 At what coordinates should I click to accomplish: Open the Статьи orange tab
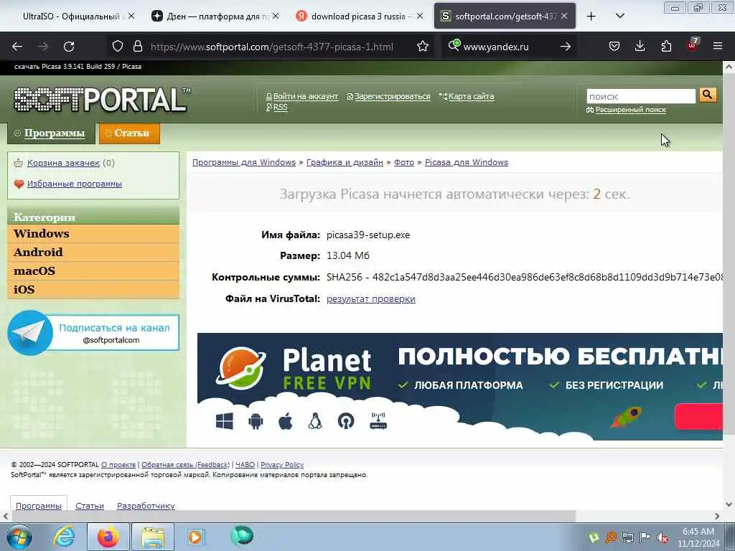tap(129, 133)
